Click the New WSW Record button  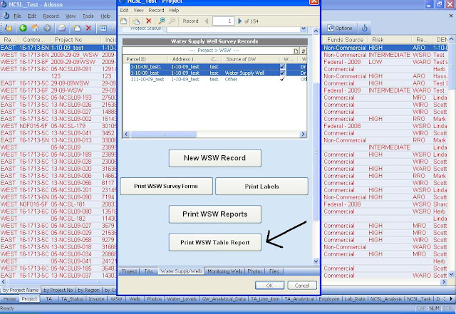215,158
